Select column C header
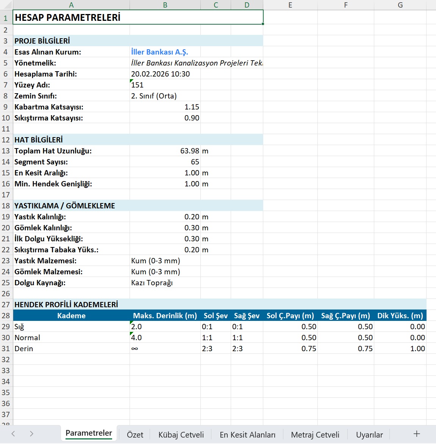The image size is (436, 444). 216,5
